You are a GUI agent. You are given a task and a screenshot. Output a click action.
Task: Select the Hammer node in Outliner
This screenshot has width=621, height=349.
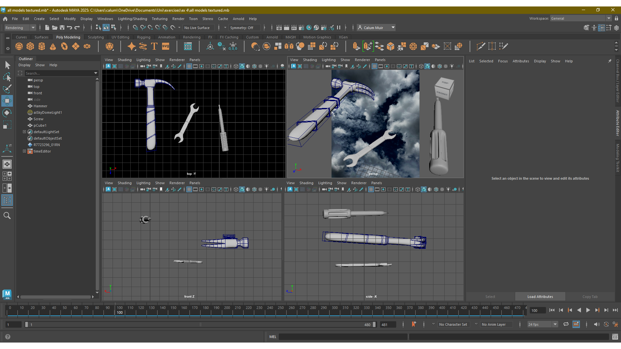click(x=40, y=106)
